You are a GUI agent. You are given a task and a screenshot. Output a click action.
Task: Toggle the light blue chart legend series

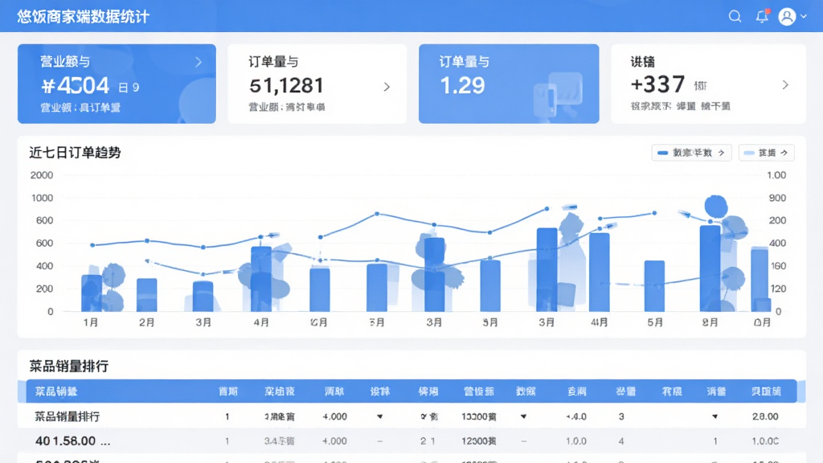tap(766, 153)
